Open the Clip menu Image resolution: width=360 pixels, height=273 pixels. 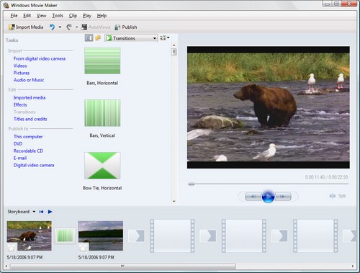[73, 16]
